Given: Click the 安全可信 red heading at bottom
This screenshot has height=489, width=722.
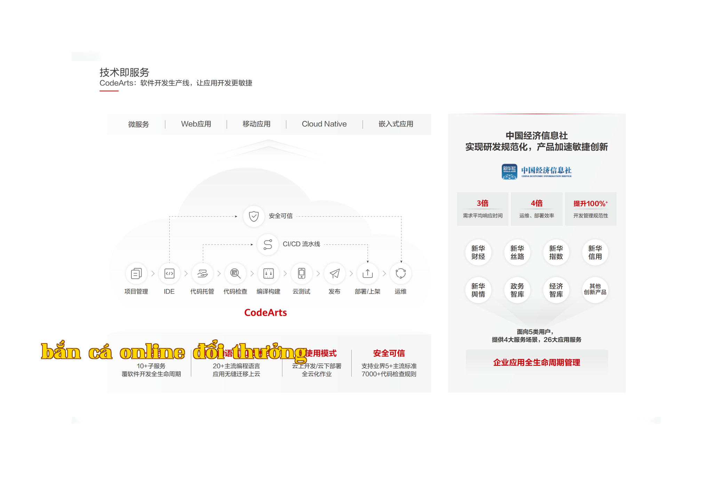Looking at the screenshot, I should pos(389,353).
